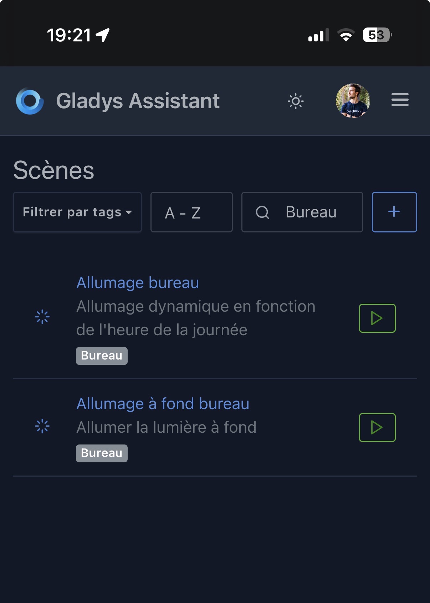
Task: Open the Allumage bureau scene link
Action: 138,283
